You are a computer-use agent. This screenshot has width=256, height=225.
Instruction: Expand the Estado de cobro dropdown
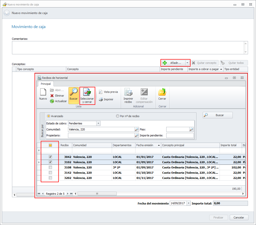pos(98,123)
